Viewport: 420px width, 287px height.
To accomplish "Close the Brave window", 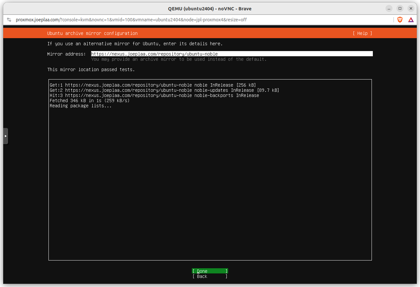I will tap(411, 8).
